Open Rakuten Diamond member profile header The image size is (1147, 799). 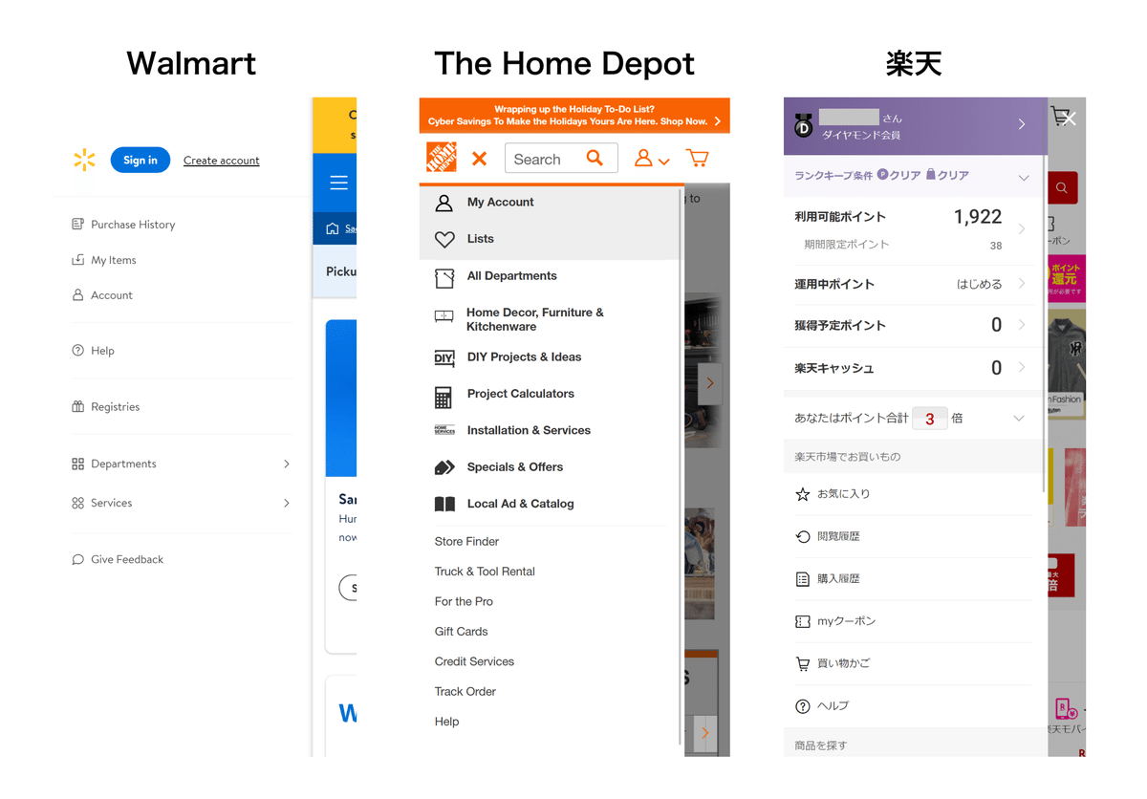point(916,125)
